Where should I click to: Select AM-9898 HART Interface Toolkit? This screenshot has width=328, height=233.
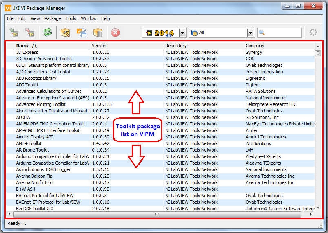coord(160,130)
